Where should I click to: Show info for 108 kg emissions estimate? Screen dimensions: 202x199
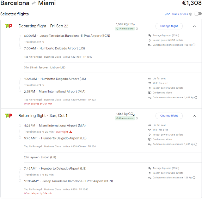point(194,45)
